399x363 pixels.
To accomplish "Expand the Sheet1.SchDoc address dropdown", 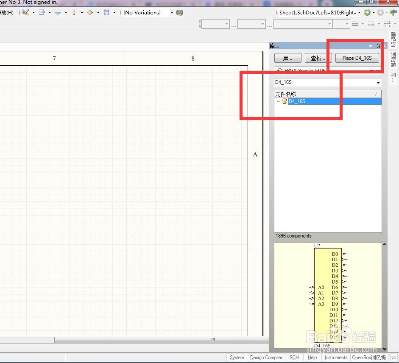I will (359, 12).
